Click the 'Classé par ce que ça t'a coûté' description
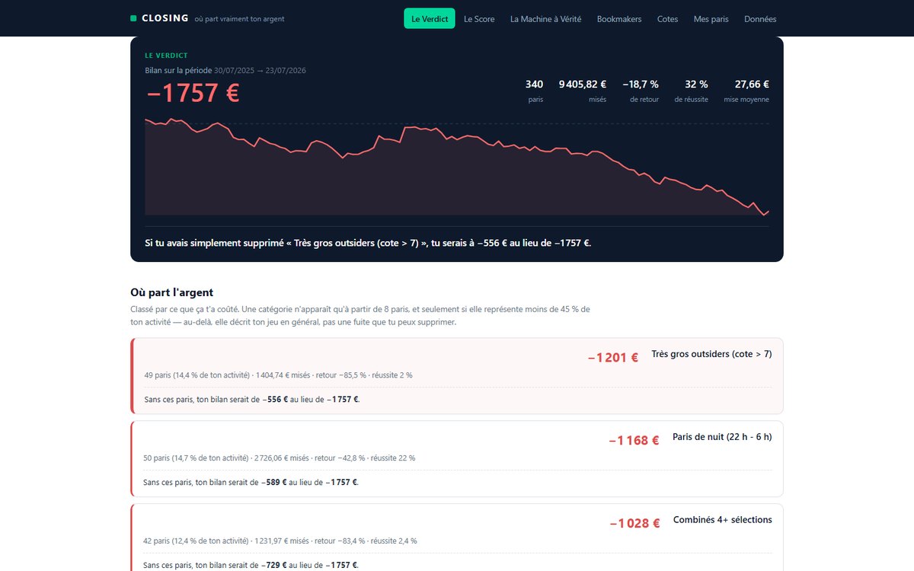Viewport: 914px width, 571px height. pos(360,316)
